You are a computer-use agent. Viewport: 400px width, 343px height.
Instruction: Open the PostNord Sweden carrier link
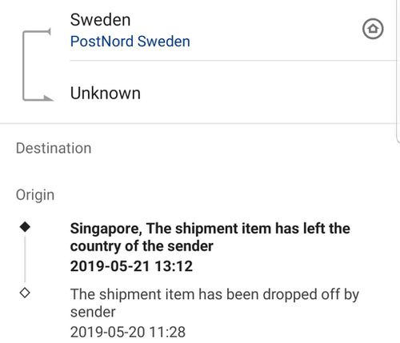[x=130, y=42]
